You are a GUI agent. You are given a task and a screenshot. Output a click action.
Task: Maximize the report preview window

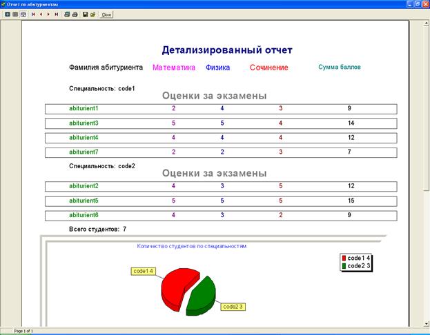tap(412, 4)
